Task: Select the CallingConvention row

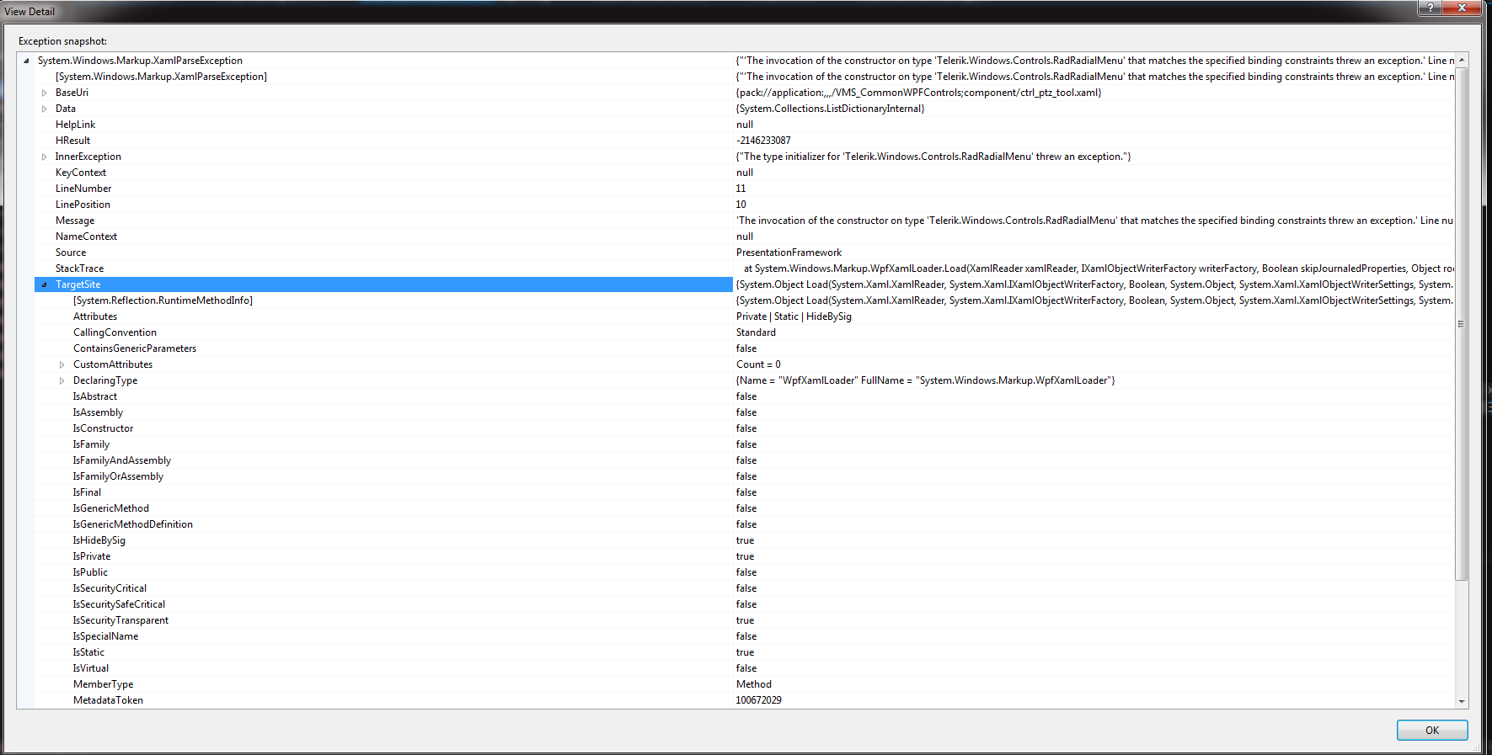Action: point(745,332)
